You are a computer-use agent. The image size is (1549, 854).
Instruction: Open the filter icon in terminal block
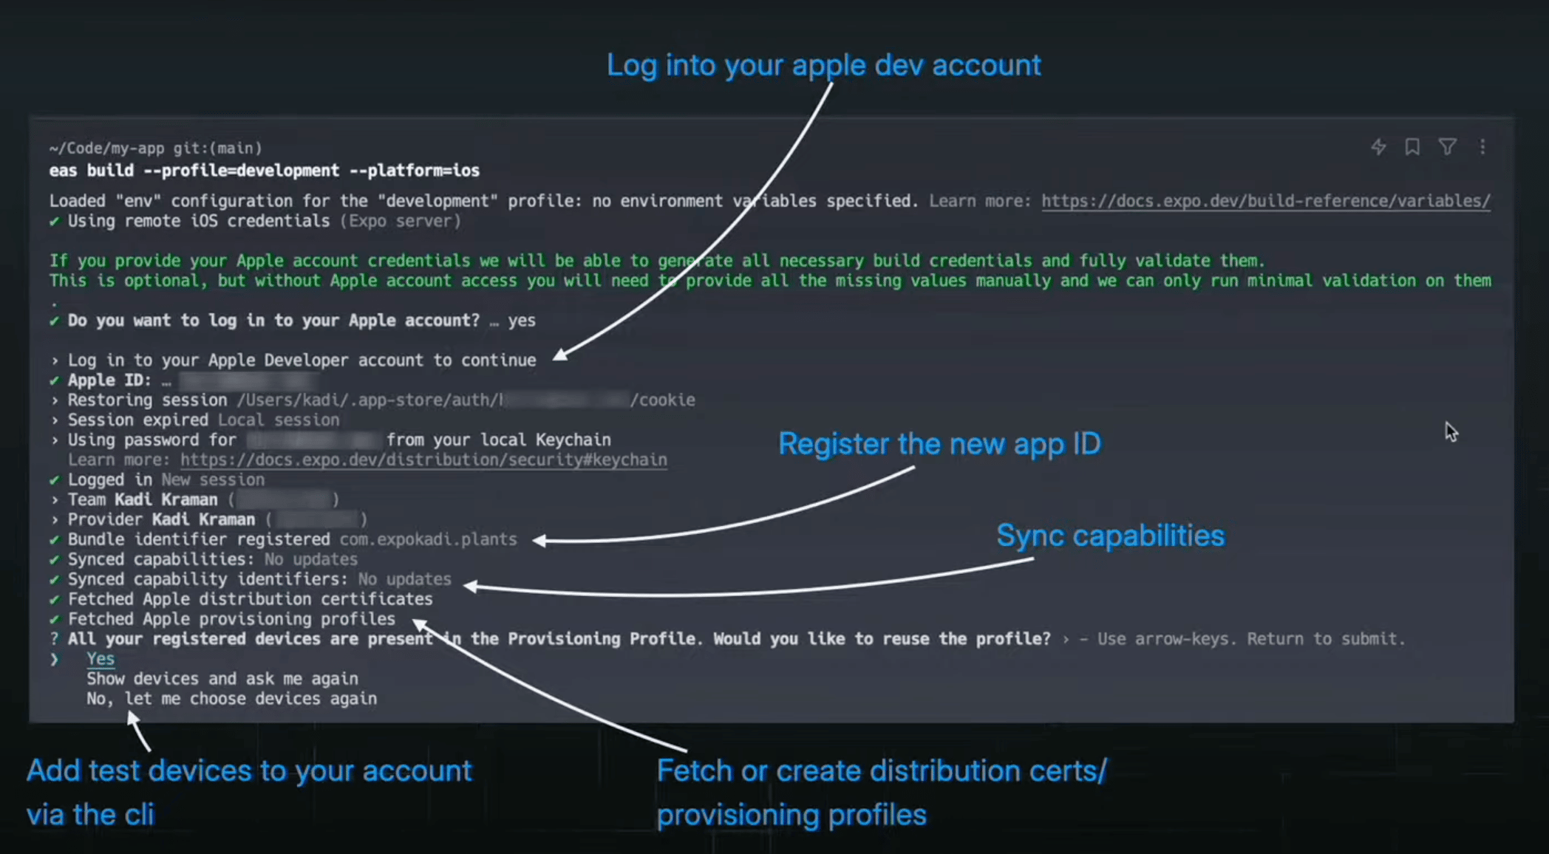pos(1448,147)
